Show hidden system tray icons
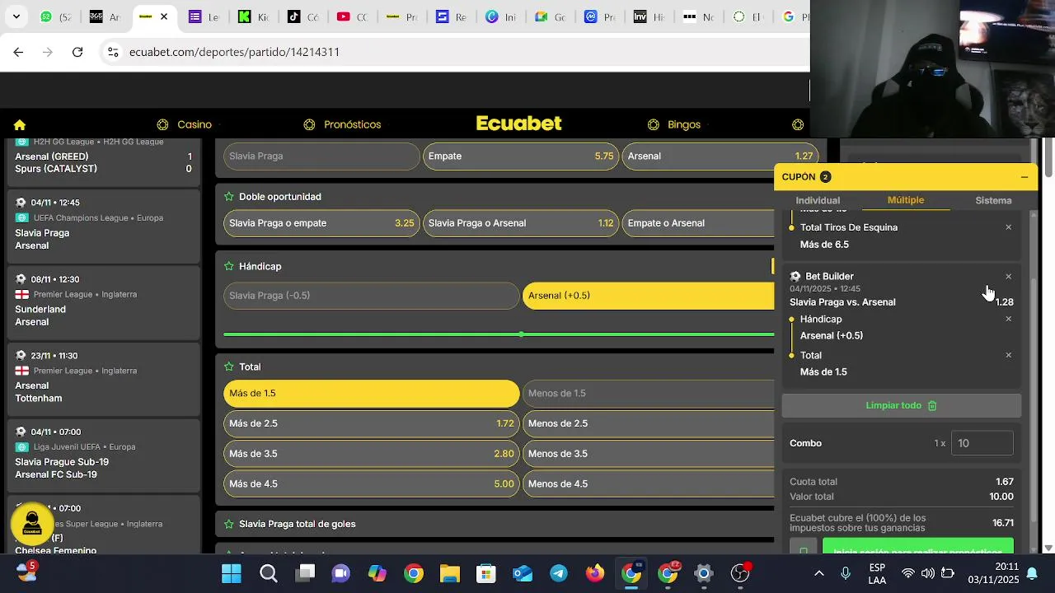1055x593 pixels. pyautogui.click(x=818, y=573)
